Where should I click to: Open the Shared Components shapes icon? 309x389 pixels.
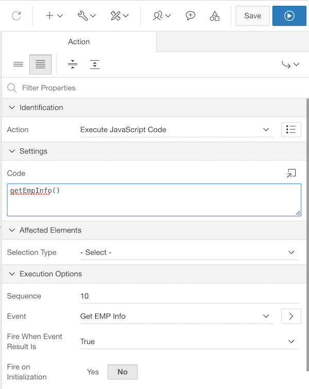pyautogui.click(x=215, y=16)
